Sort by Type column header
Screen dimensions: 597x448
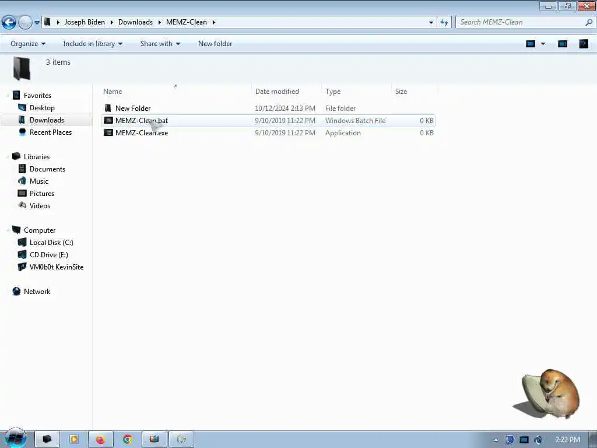point(333,92)
